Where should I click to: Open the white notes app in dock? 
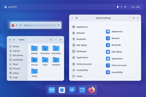coord(62,90)
